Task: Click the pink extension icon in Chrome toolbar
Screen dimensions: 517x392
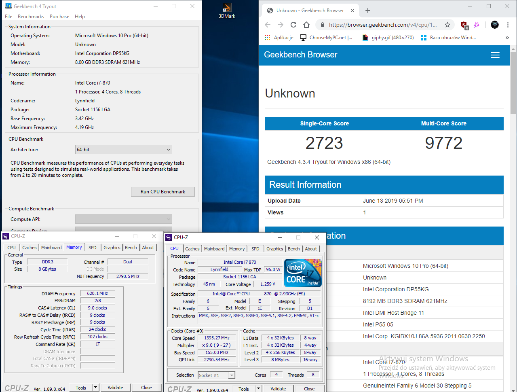Action: pyautogui.click(x=477, y=25)
